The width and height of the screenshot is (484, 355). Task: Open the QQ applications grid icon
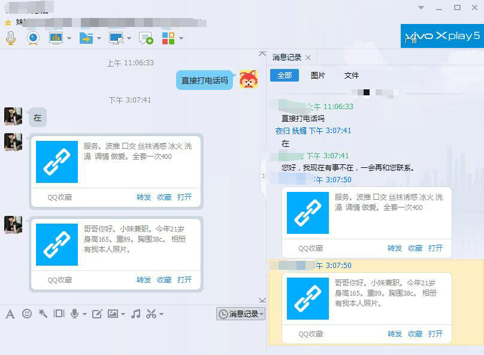pyautogui.click(x=170, y=38)
